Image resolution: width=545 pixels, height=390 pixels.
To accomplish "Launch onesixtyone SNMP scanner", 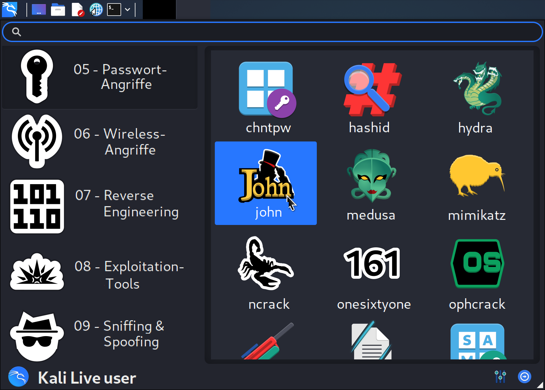I will tap(373, 272).
